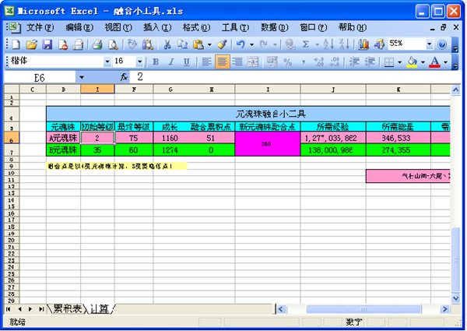The height and width of the screenshot is (331, 467).
Task: Open the font size dropdown showing 16
Action: point(139,62)
